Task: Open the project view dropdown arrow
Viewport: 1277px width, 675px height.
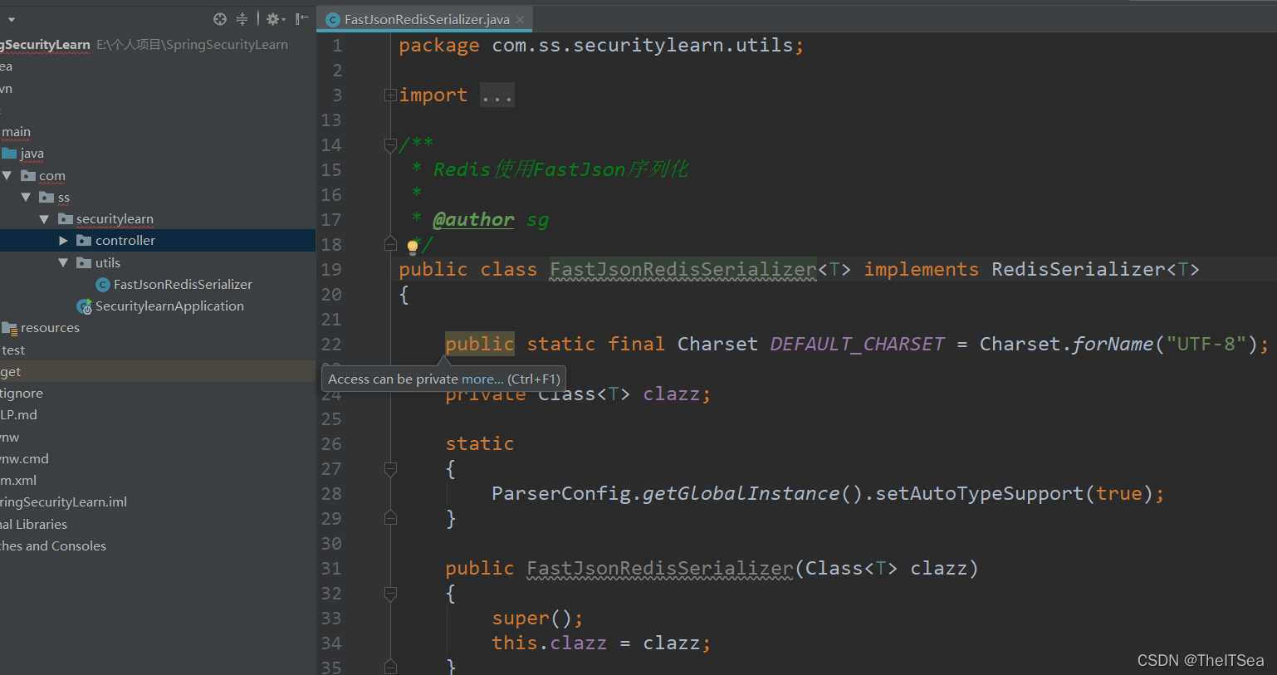Action: click(12, 19)
